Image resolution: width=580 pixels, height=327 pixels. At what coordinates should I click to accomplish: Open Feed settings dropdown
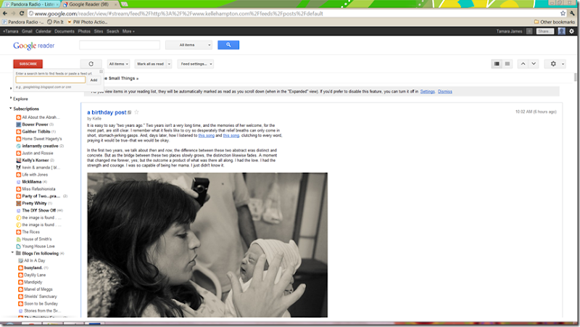coord(195,64)
